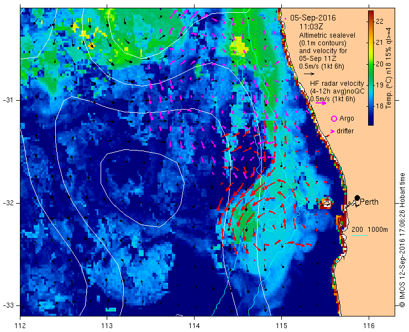Click the longitude label 115
The width and height of the screenshot is (409, 332).
[x=281, y=326]
